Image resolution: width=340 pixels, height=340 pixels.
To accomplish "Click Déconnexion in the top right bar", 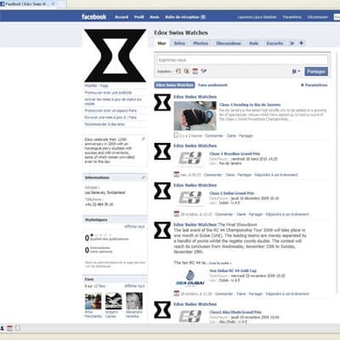I will coord(318,17).
